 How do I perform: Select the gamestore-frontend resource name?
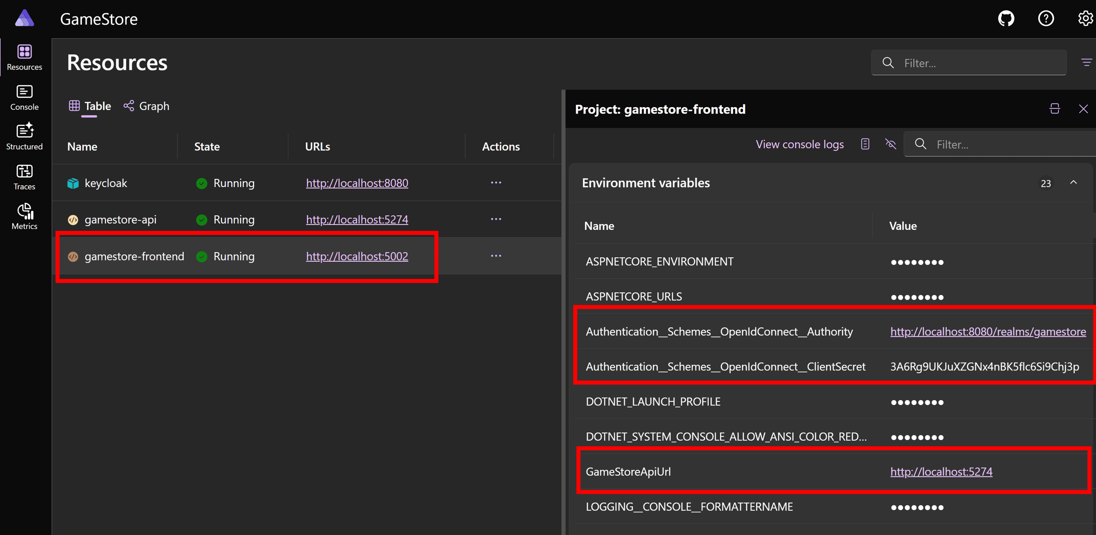134,257
